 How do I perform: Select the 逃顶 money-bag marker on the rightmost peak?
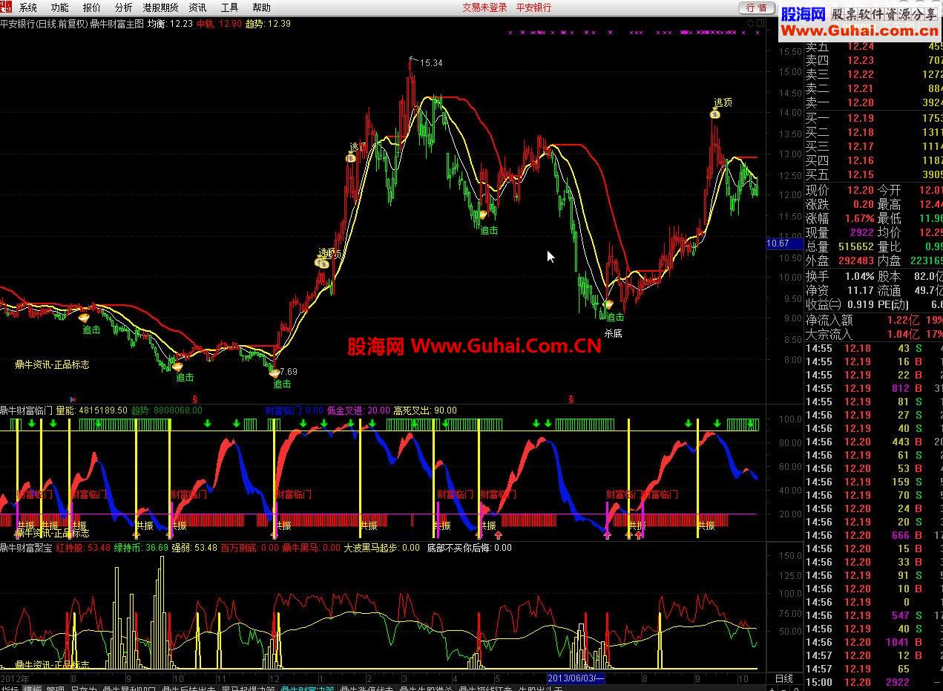pos(716,114)
